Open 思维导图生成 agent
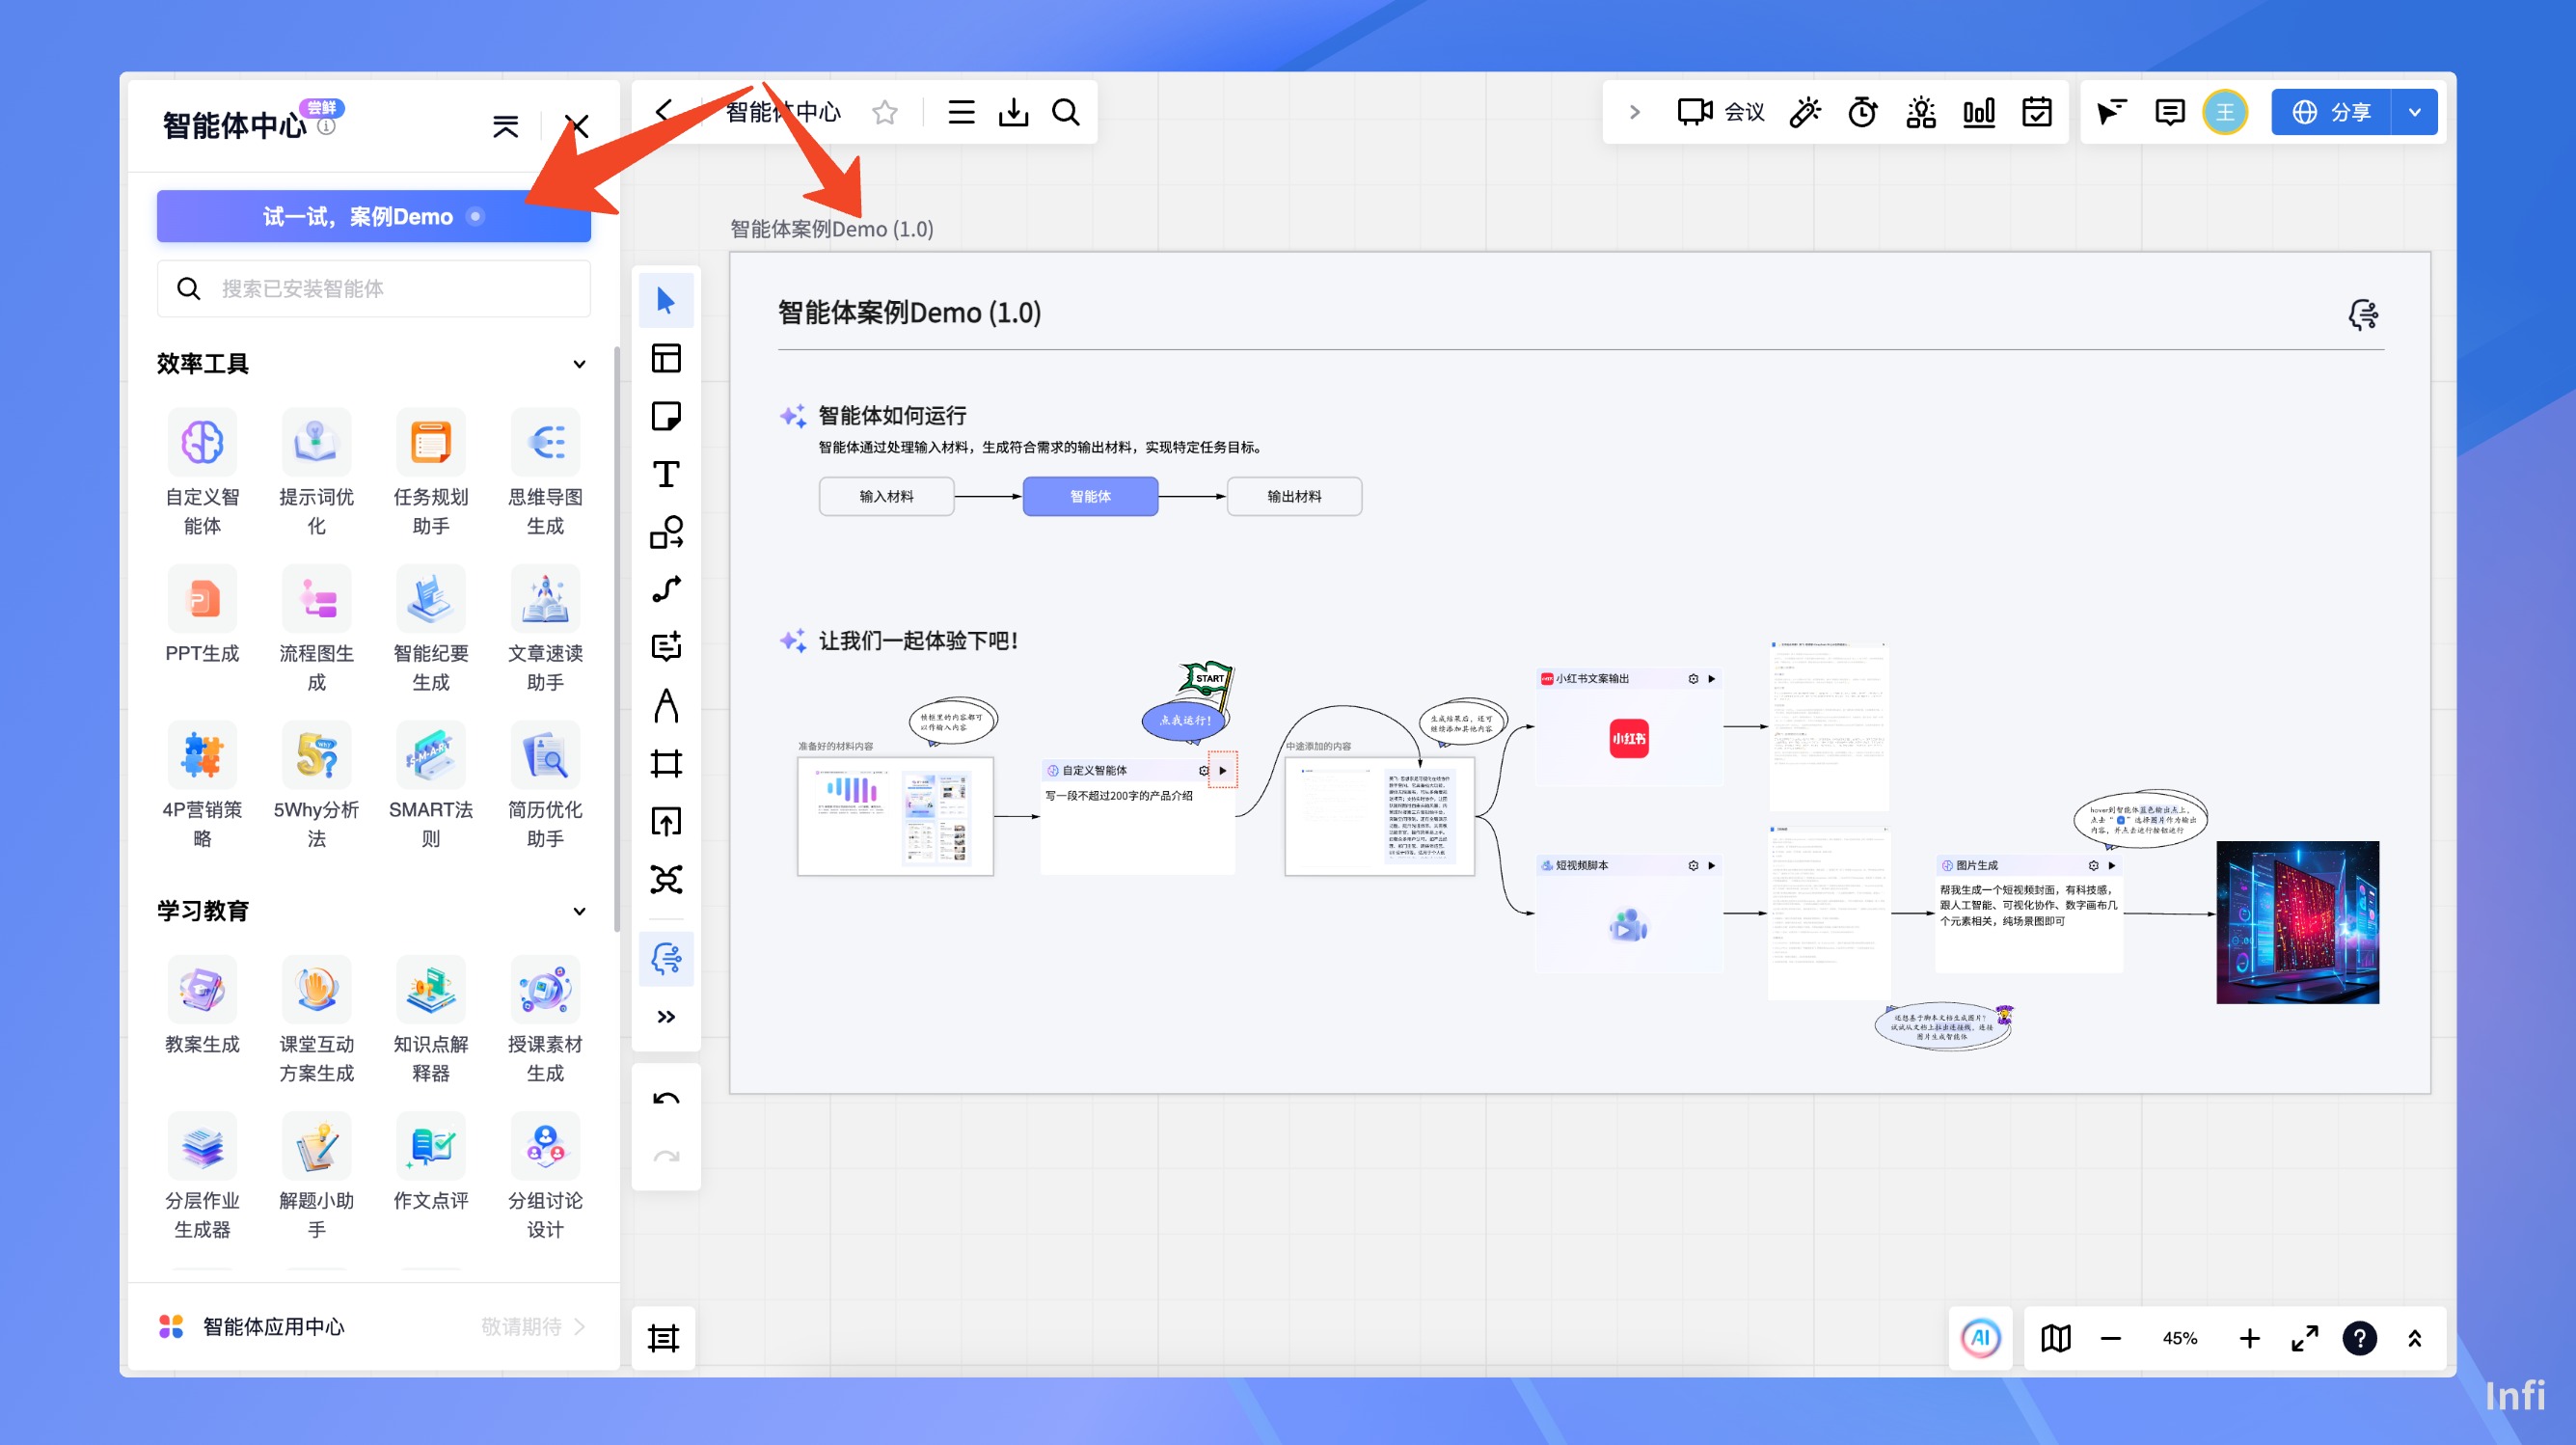Viewport: 2576px width, 1445px height. [545, 473]
